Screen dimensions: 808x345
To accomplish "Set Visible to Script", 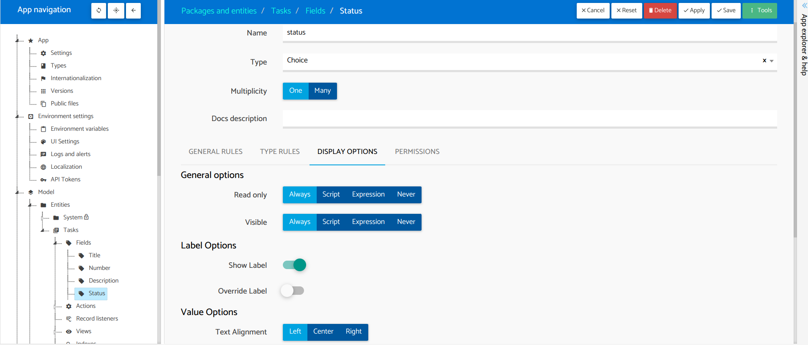I will coord(331,222).
